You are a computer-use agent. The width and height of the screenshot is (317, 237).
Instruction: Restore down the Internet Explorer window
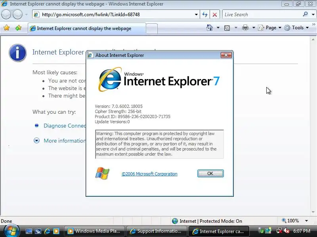click(x=299, y=4)
